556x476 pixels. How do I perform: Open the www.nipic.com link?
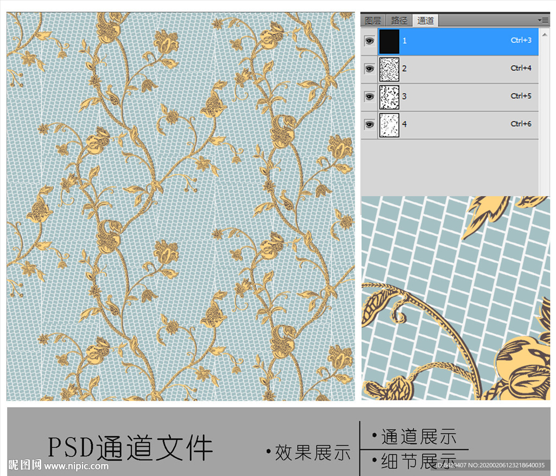(x=76, y=466)
